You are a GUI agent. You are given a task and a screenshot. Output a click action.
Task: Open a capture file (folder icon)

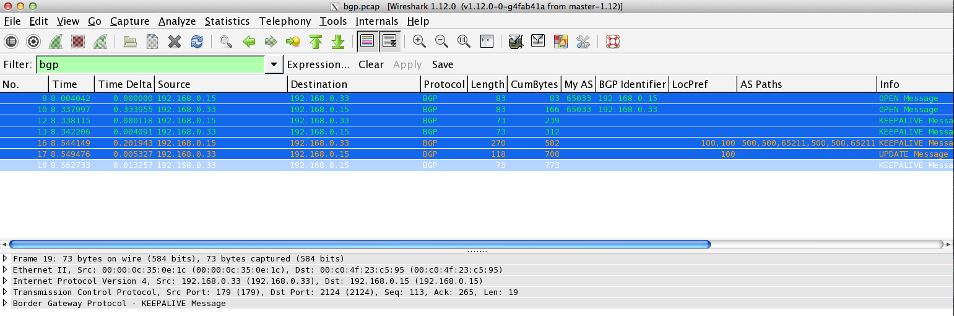tap(130, 42)
